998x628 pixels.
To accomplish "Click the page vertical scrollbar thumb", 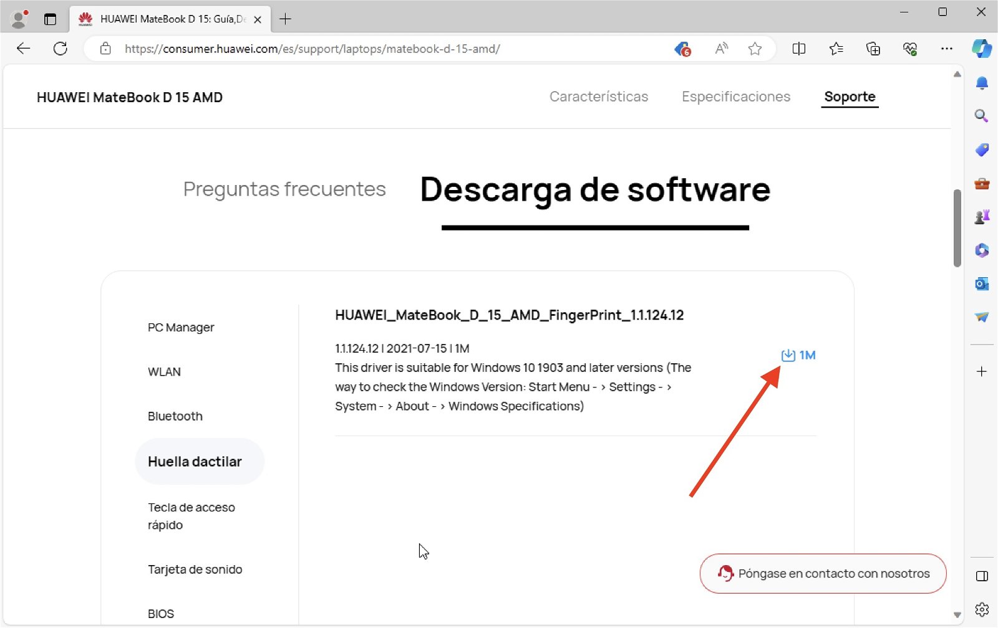I will click(957, 227).
